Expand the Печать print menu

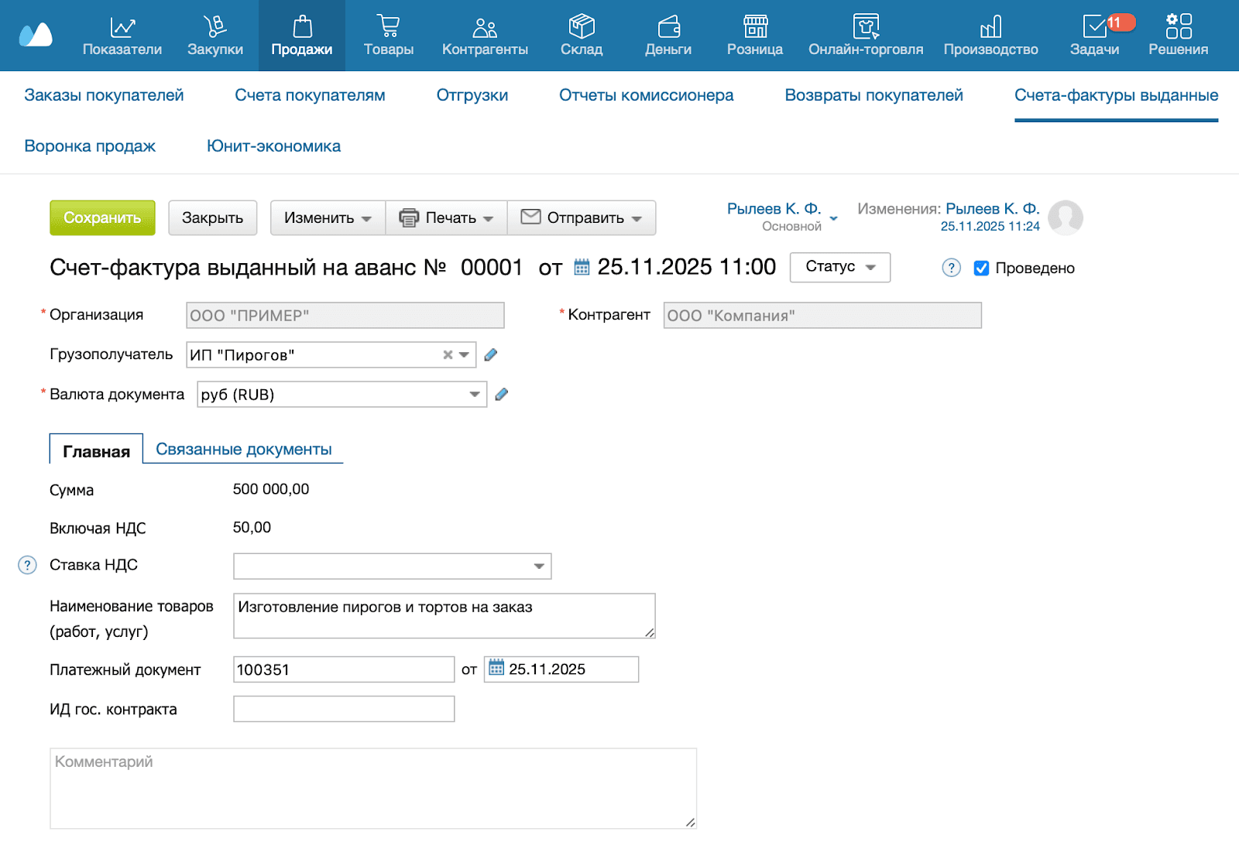(x=446, y=218)
